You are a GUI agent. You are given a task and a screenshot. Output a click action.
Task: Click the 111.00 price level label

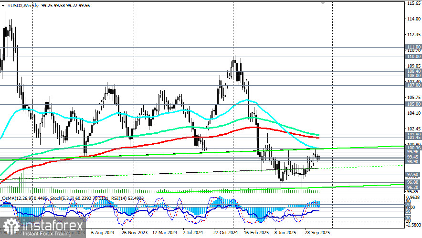[413, 47]
